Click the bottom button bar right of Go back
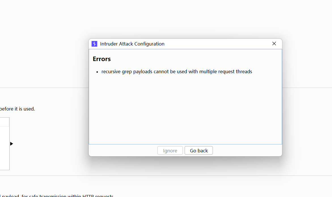332x197 pixels. [247, 151]
